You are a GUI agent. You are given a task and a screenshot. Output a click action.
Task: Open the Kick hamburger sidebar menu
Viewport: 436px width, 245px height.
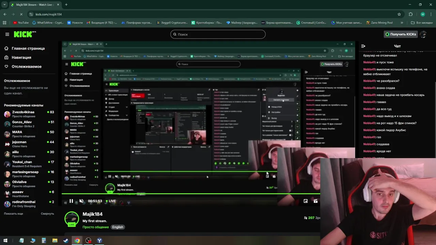[x=7, y=34]
